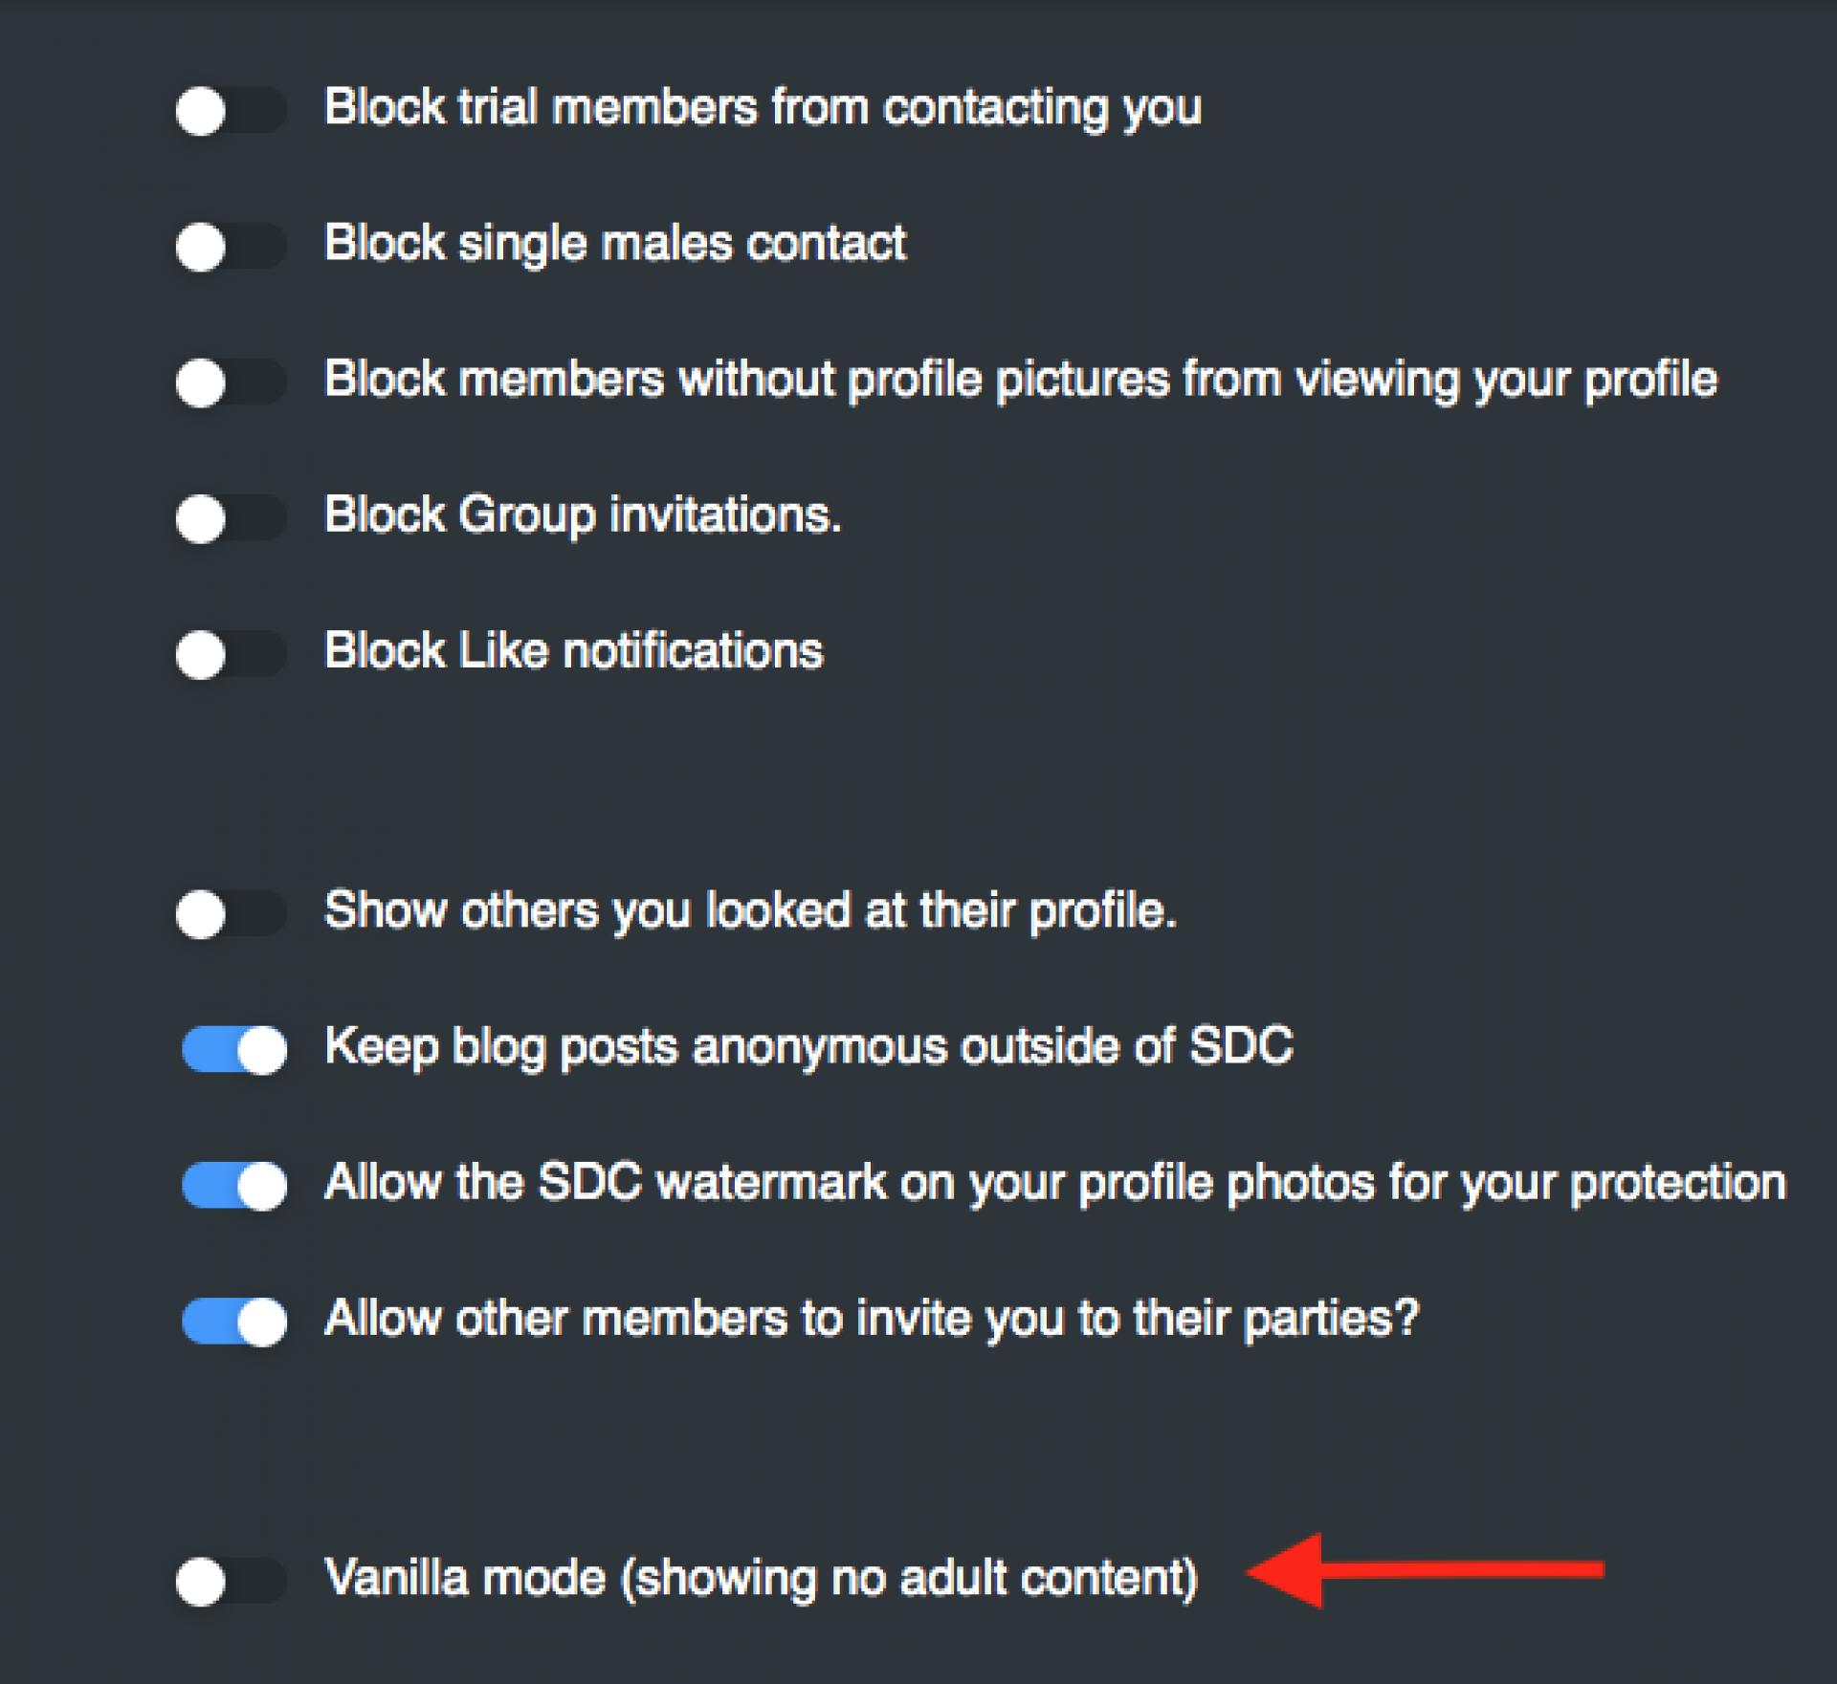The width and height of the screenshot is (1837, 1684).
Task: Disable party invitations from other members toggle
Action: click(234, 1322)
